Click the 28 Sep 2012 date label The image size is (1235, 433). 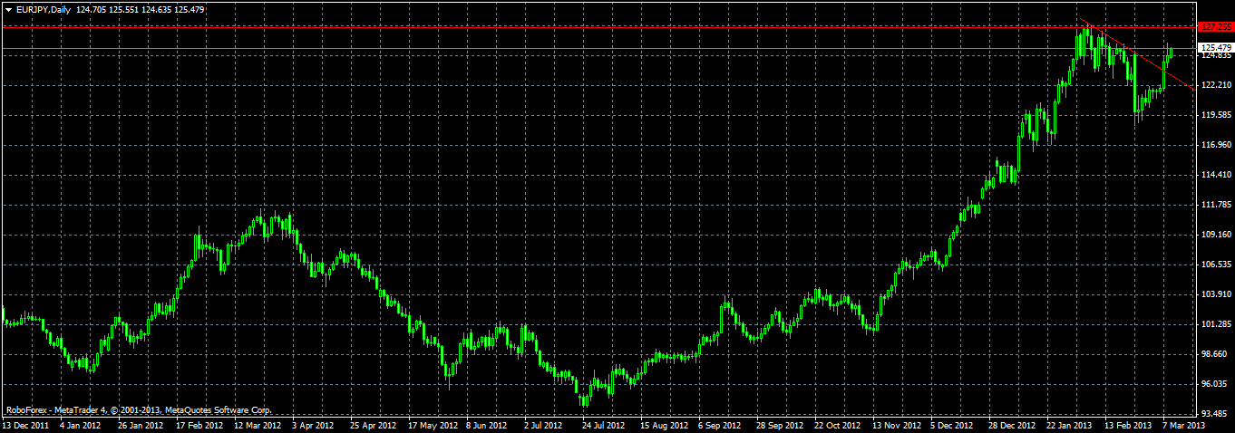[778, 425]
